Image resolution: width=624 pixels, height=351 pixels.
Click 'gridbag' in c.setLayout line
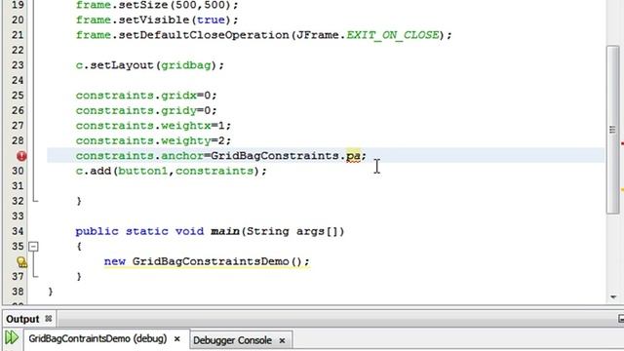point(186,65)
